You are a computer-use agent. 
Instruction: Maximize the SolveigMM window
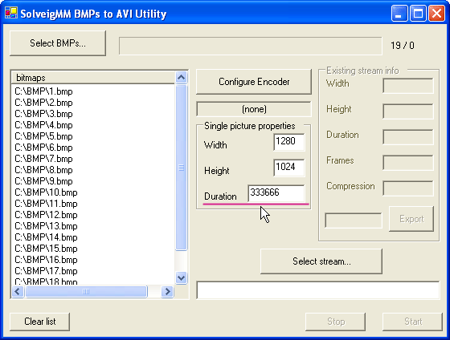(418, 13)
